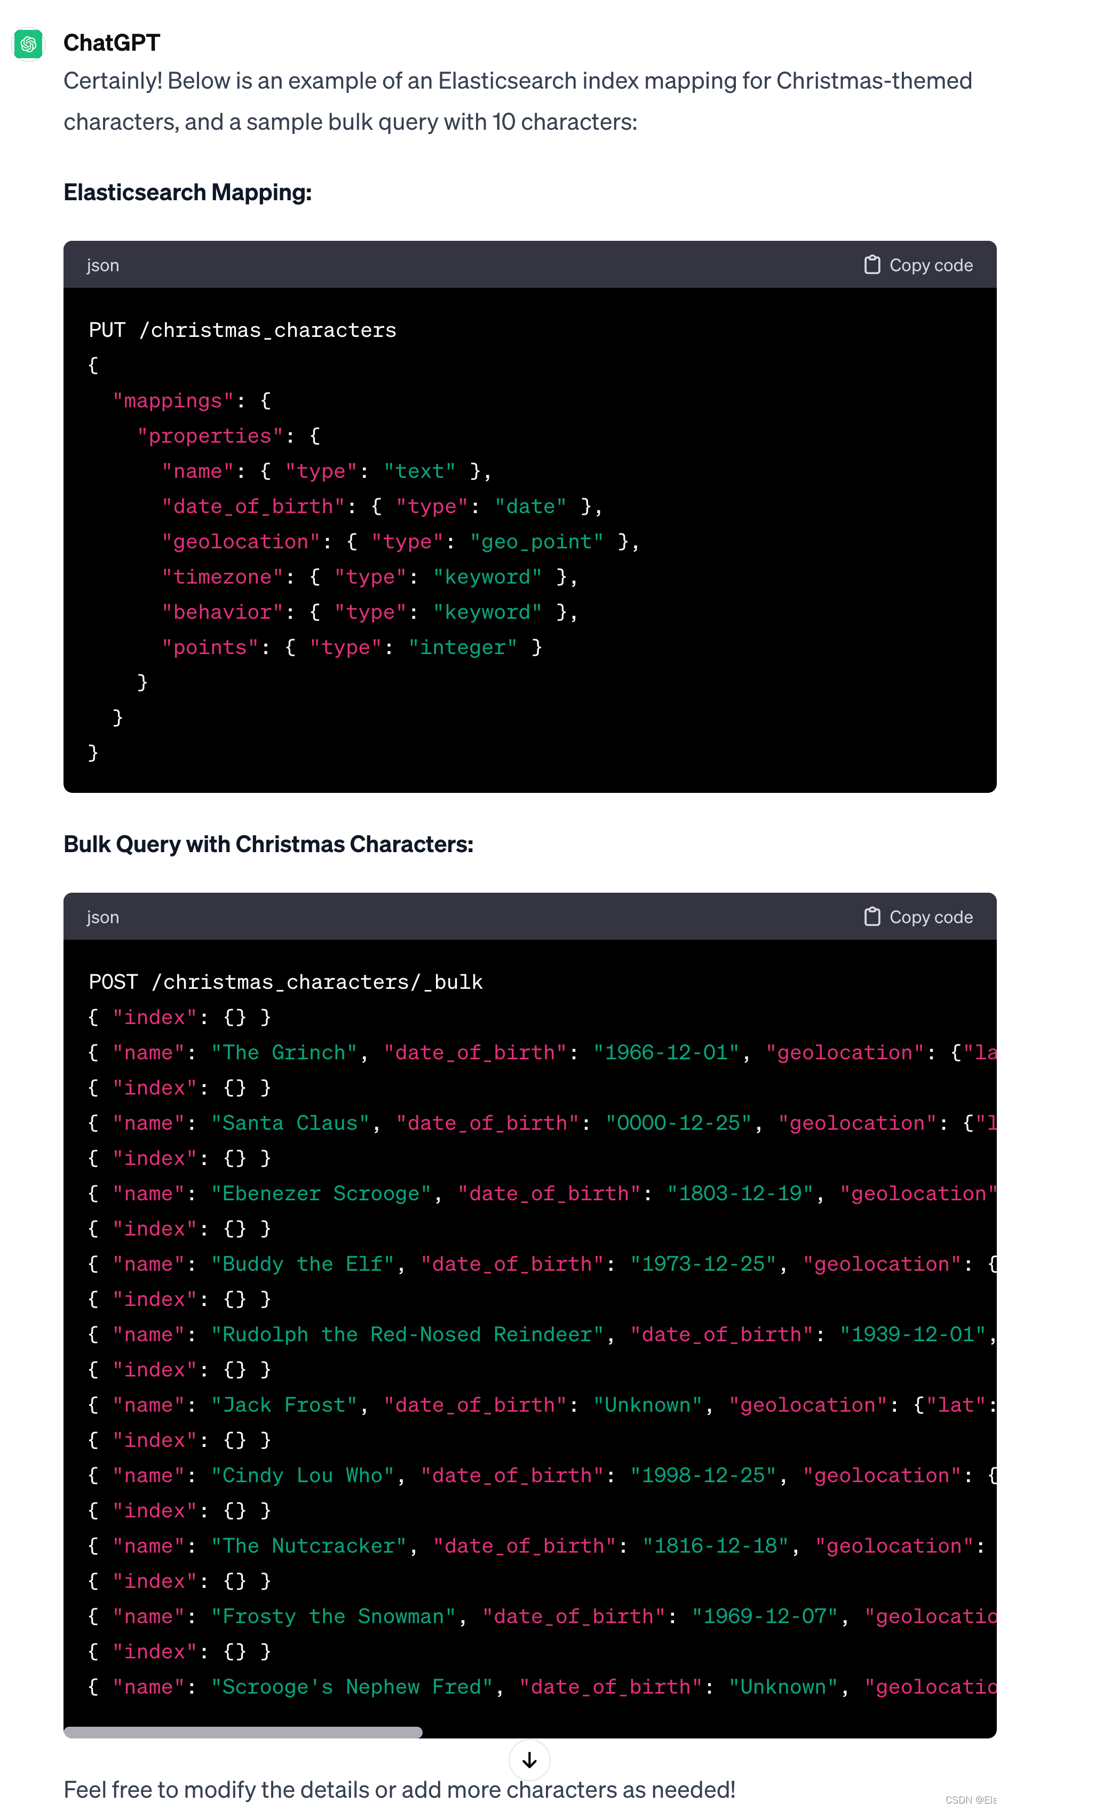Click the horizontal scrollbar below the bulk query
1111x1810 pixels.
coord(242,1732)
